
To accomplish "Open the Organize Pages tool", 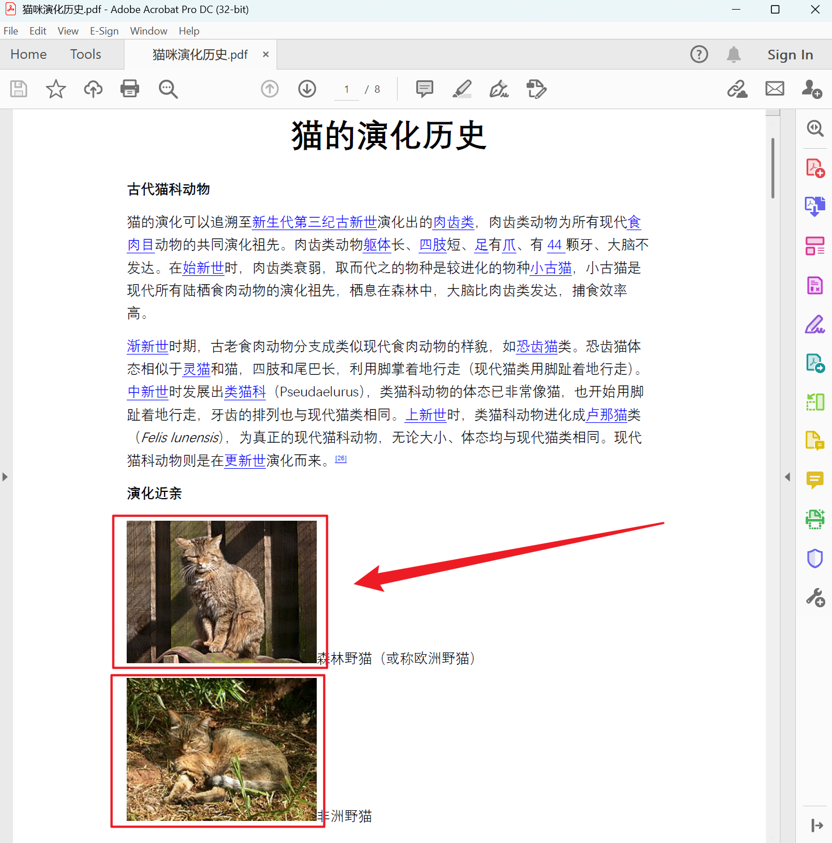I will (x=815, y=245).
